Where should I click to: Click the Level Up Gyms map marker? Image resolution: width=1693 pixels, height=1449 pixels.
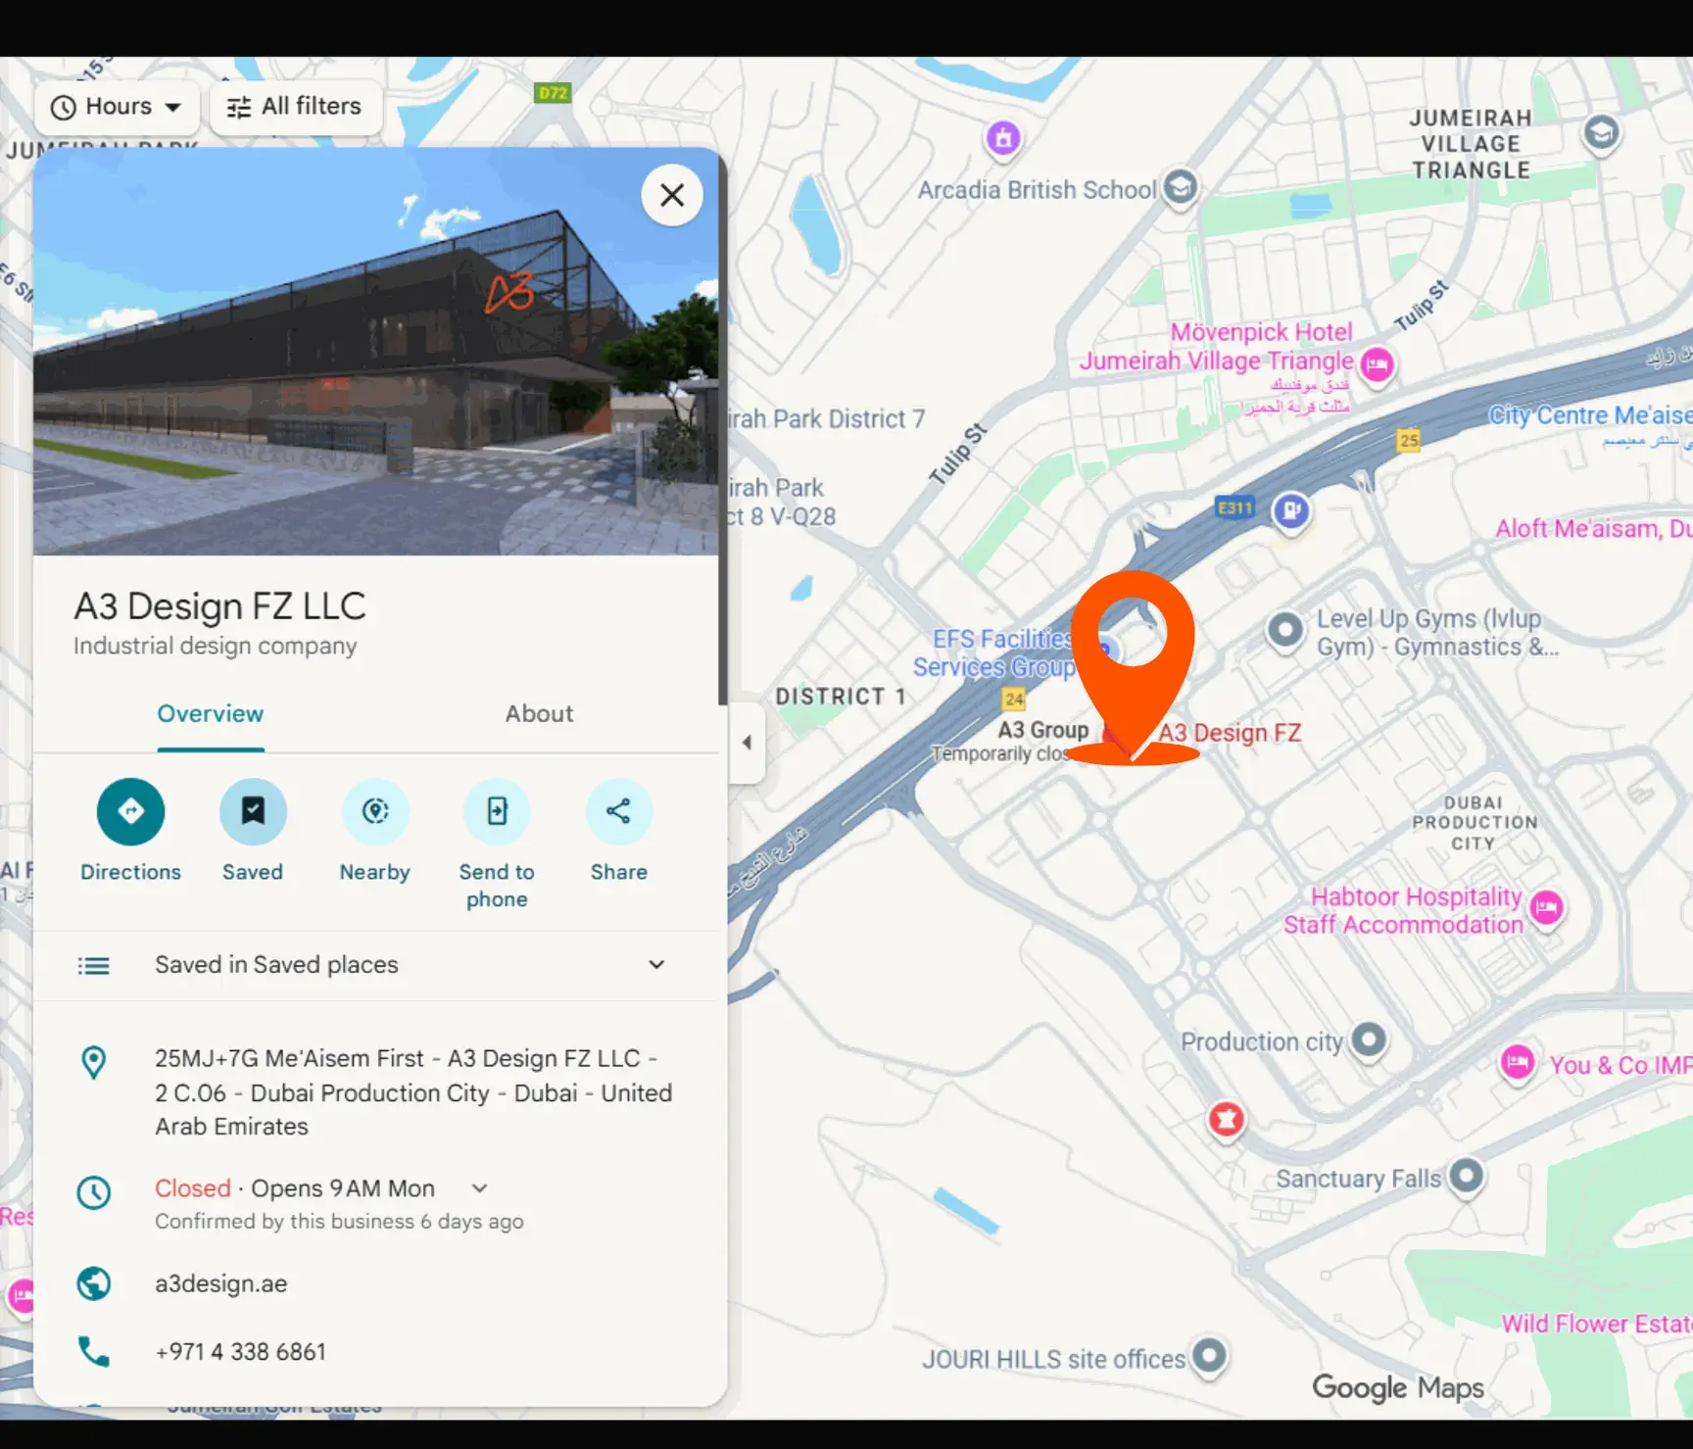tap(1284, 630)
